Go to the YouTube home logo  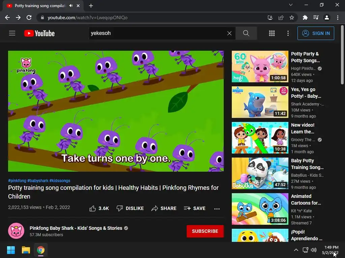coord(39,33)
